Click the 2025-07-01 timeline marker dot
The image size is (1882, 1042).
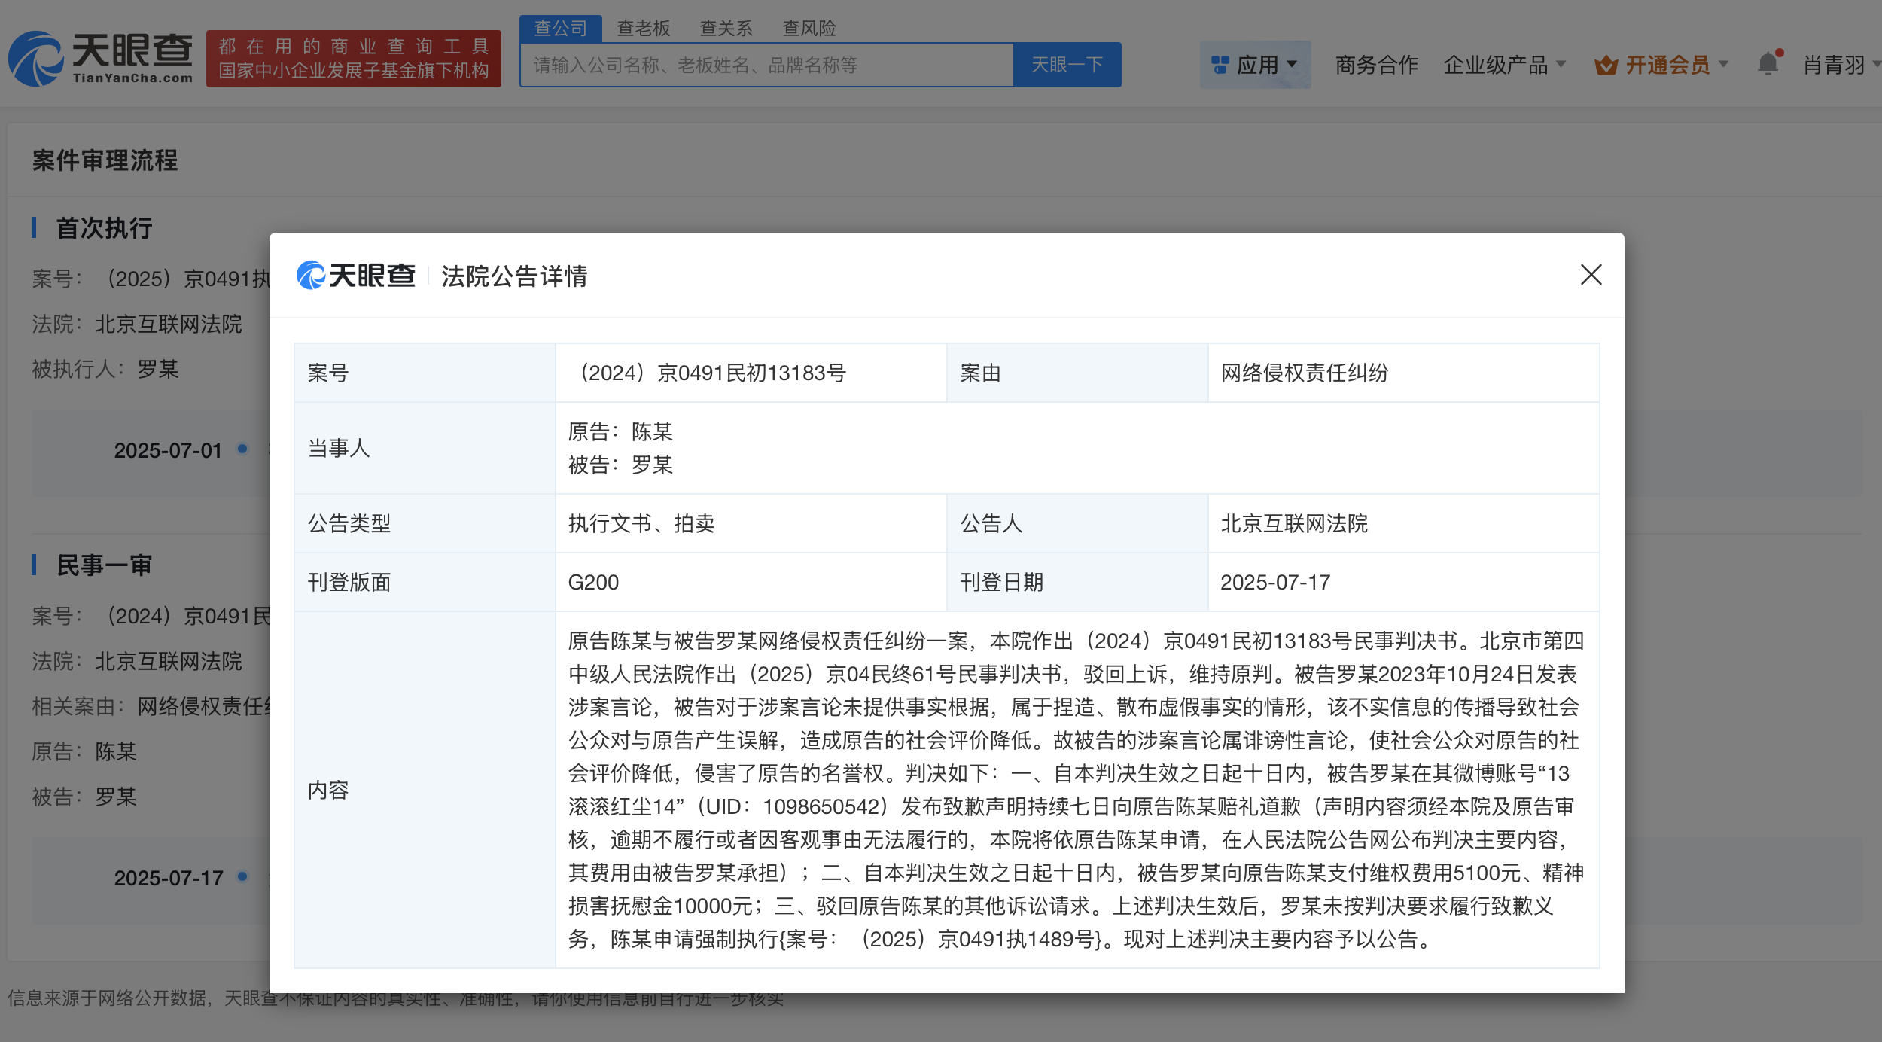point(242,449)
